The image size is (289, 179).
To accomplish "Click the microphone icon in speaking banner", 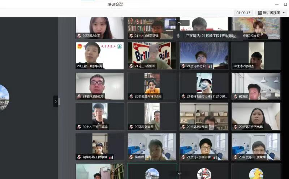I will 178,36.
